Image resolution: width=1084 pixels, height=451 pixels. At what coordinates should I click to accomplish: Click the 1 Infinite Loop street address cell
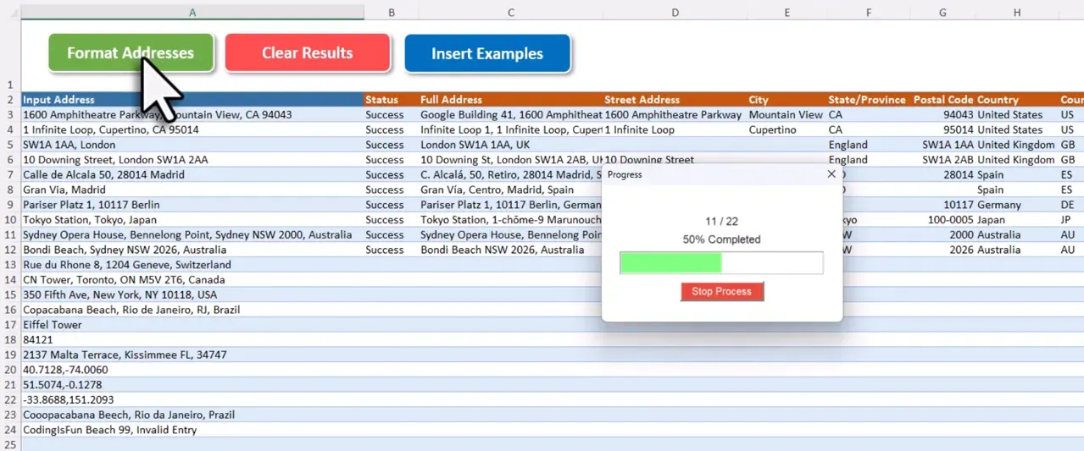click(x=675, y=129)
